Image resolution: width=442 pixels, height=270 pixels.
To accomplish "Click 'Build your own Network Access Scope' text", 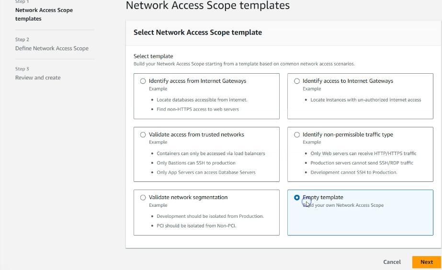I will 343,205.
